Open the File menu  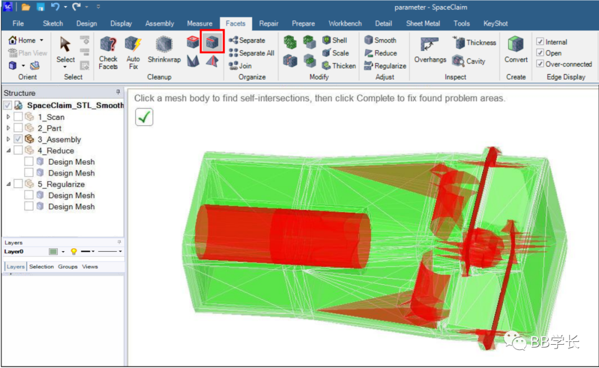click(18, 23)
